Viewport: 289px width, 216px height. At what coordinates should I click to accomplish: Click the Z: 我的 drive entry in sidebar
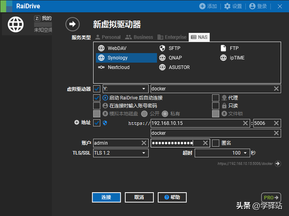(x=27, y=24)
